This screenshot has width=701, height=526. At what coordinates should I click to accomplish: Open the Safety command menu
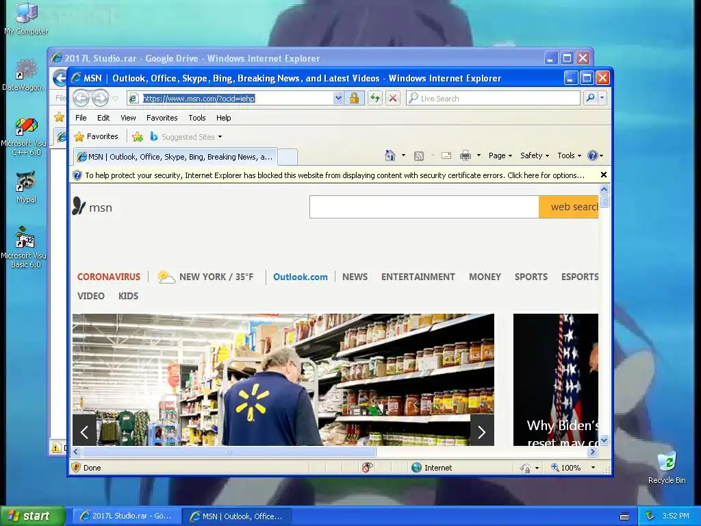(x=534, y=155)
